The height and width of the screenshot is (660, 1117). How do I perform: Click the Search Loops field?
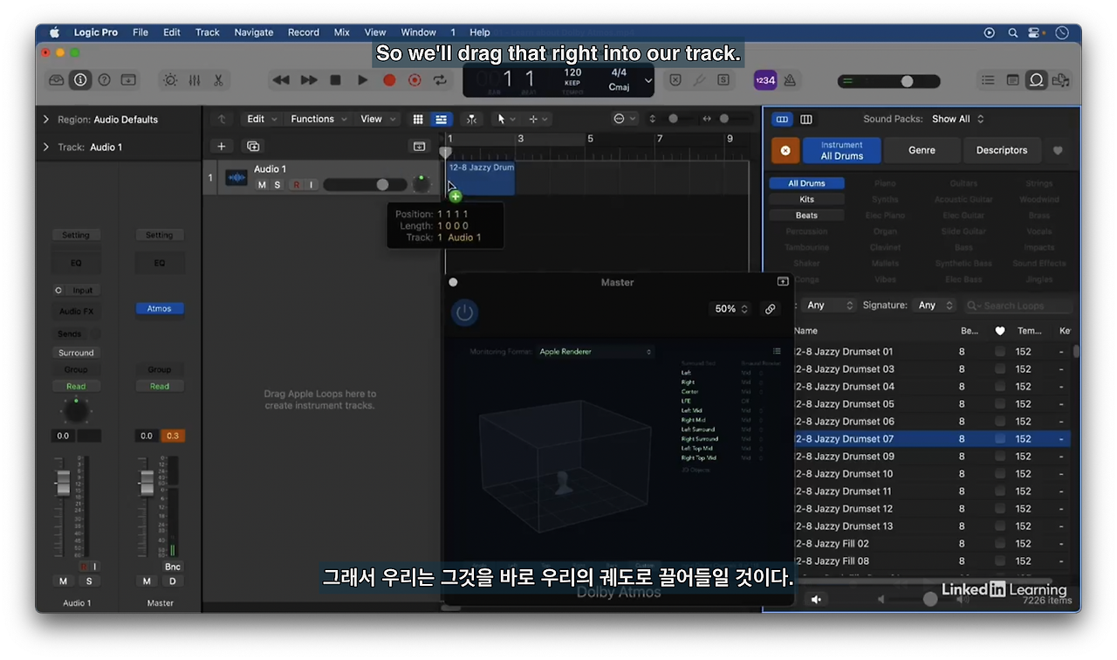tap(1018, 306)
